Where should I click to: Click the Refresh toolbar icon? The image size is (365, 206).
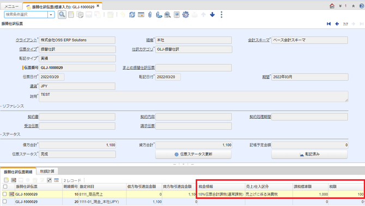(x=132, y=15)
